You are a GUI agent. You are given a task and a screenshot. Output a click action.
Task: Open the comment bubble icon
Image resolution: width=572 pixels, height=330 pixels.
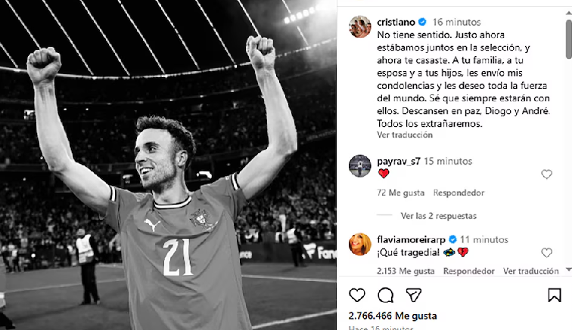pos(385,295)
